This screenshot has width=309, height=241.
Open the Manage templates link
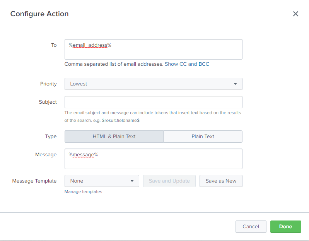click(83, 191)
